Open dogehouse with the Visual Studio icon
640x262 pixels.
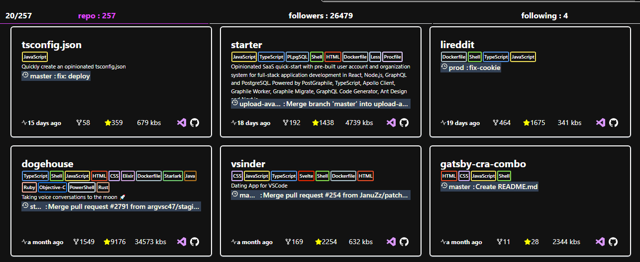tap(182, 242)
